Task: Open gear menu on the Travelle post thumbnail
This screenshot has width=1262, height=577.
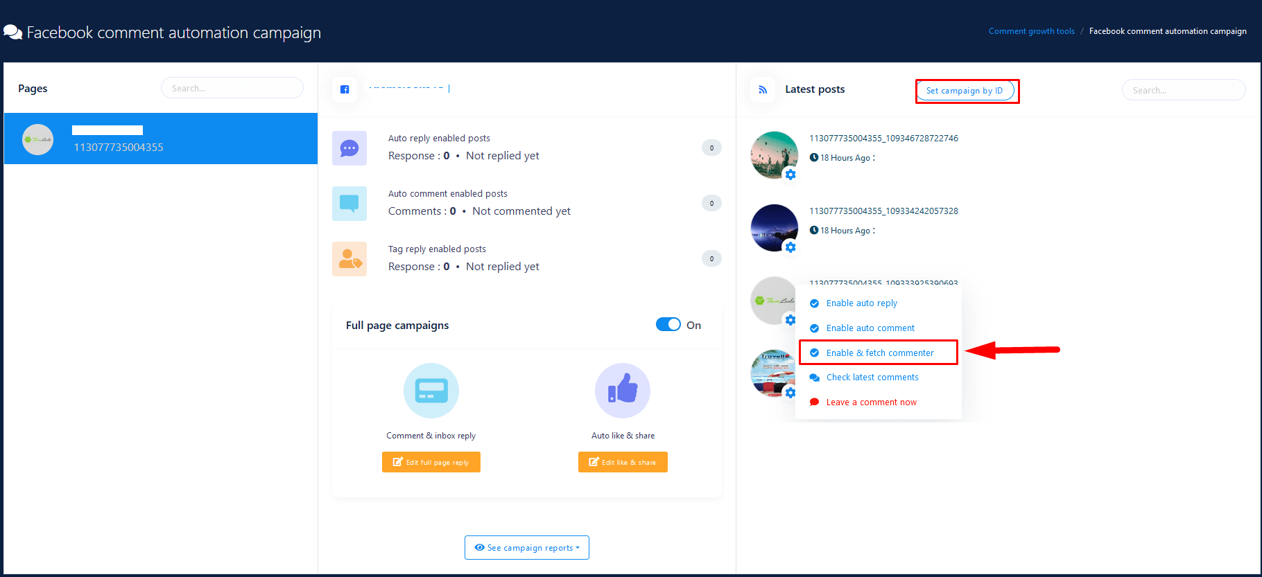Action: pyautogui.click(x=790, y=393)
